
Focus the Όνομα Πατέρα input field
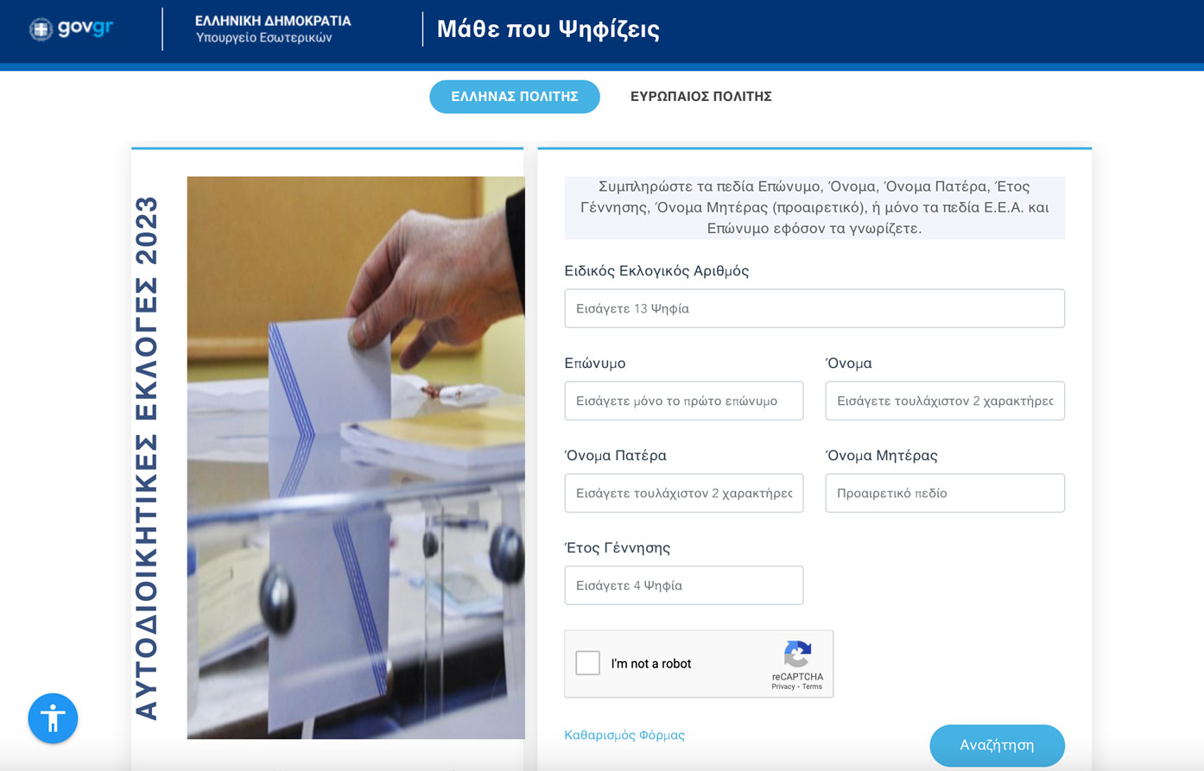click(684, 493)
